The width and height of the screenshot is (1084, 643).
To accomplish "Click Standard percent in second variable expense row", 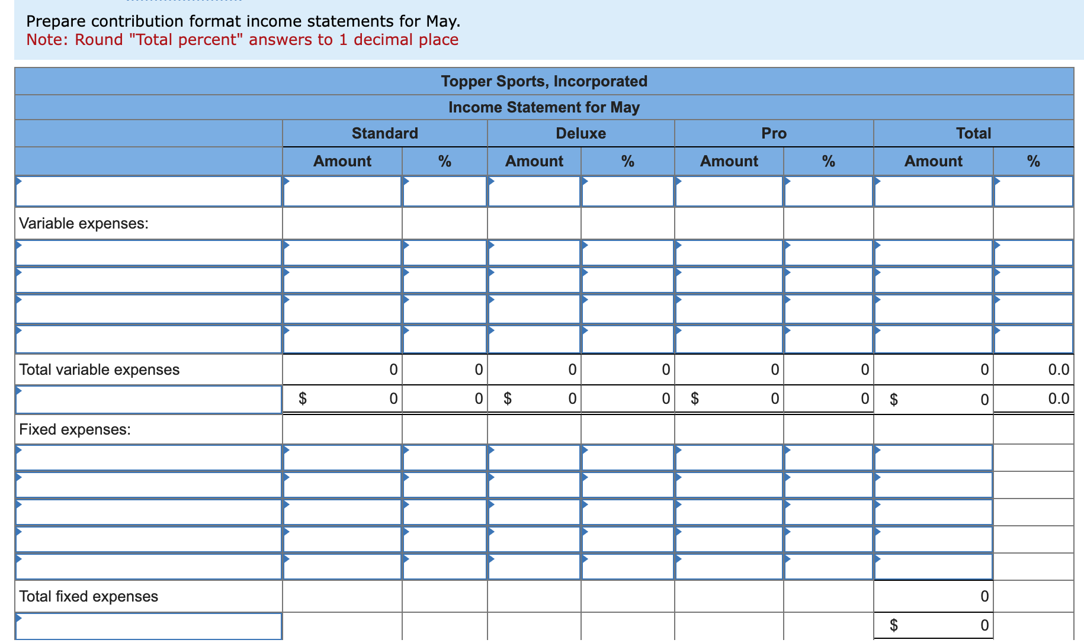I will 445,280.
